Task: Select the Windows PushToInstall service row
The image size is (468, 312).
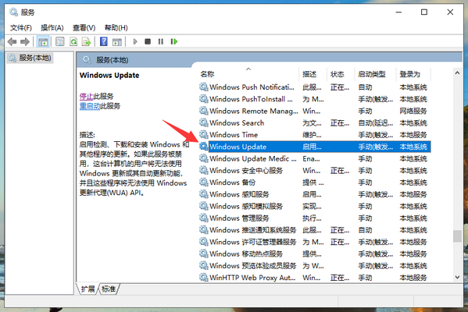Action: [x=315, y=99]
